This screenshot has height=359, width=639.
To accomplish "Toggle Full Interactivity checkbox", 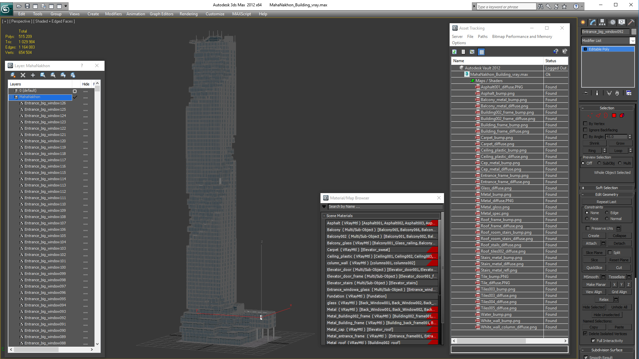I will (593, 341).
